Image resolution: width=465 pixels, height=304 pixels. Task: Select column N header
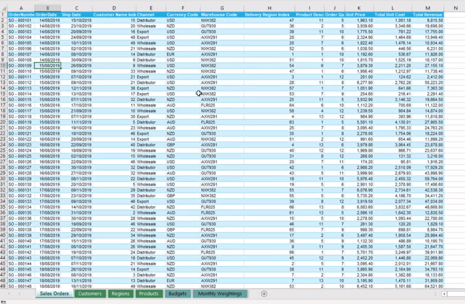click(x=456, y=8)
